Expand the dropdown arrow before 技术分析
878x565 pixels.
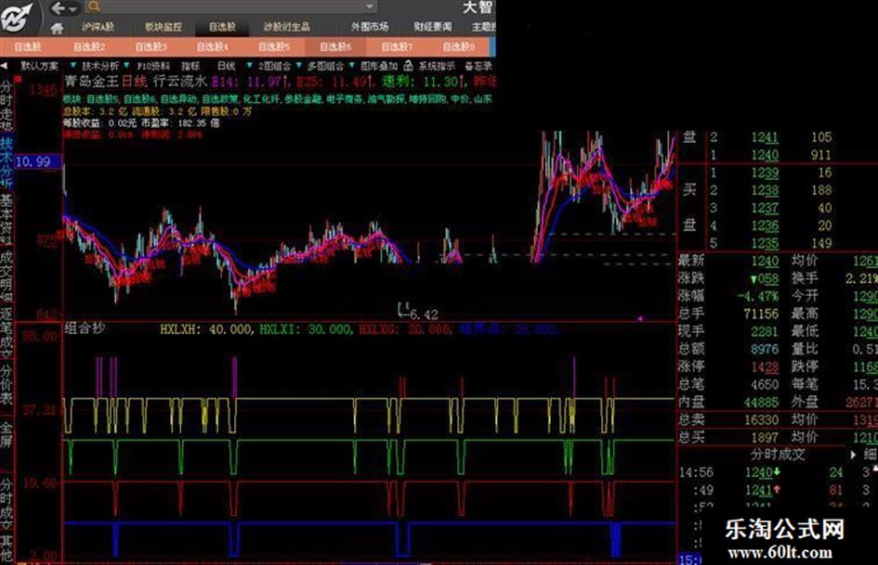[x=72, y=66]
